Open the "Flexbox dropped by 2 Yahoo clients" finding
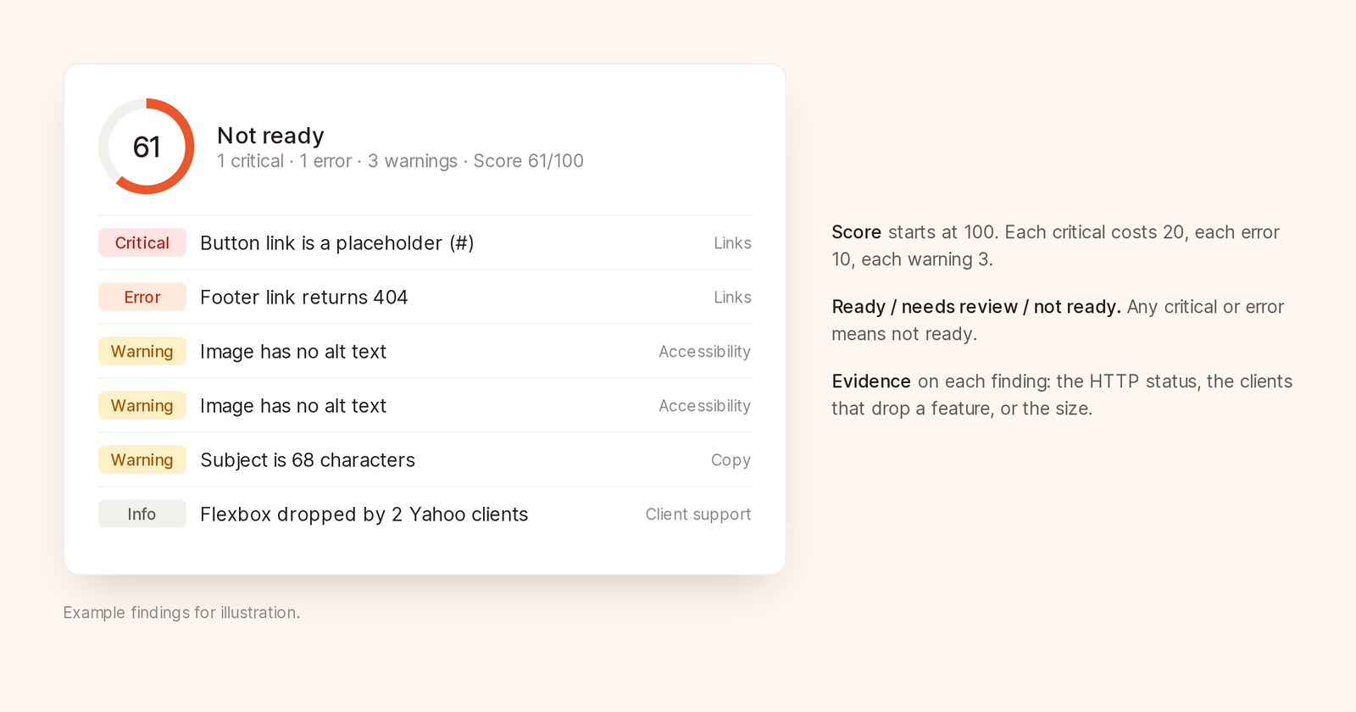This screenshot has height=712, width=1356. coord(364,515)
